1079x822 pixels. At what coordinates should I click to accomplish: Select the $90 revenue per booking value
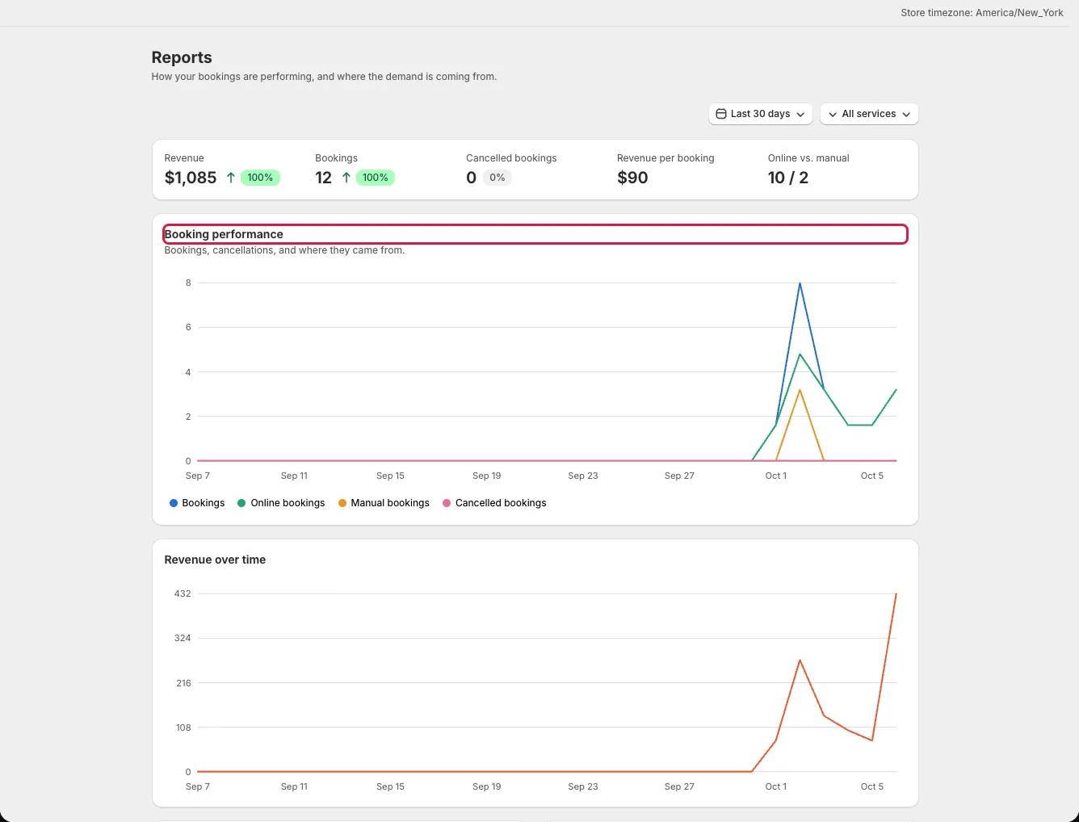[632, 178]
